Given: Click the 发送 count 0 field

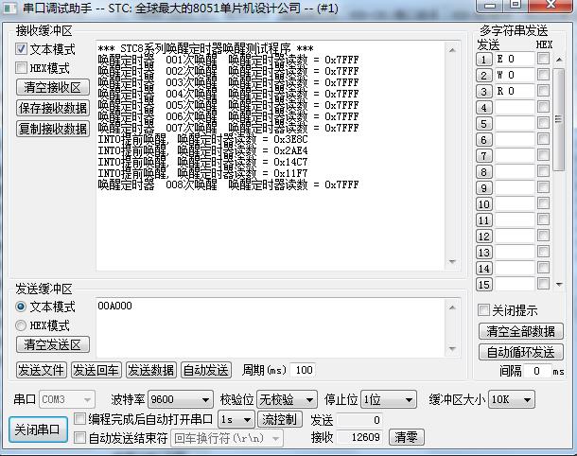Looking at the screenshot, I should click(x=359, y=420).
